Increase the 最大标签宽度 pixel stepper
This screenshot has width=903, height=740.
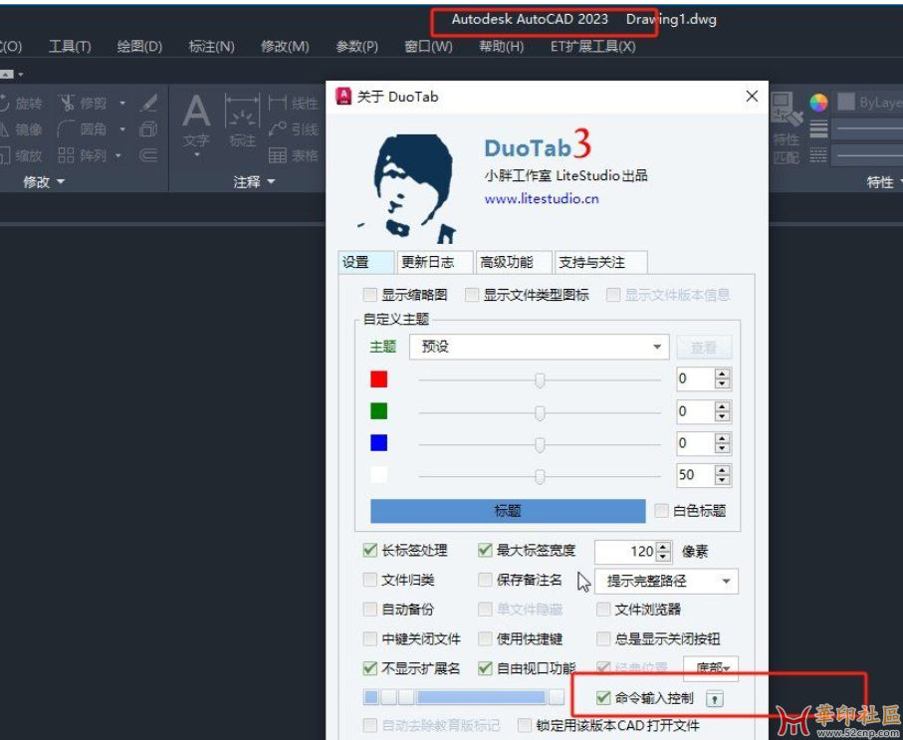[x=664, y=547]
